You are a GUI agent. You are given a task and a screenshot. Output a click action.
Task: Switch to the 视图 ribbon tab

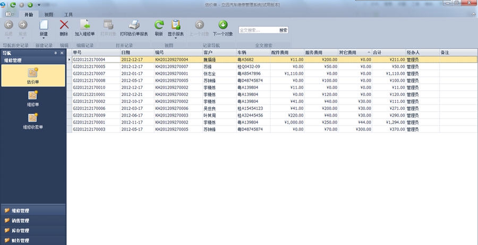(49, 14)
